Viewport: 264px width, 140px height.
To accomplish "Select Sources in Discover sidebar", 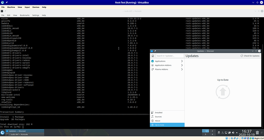I will click(167, 117).
